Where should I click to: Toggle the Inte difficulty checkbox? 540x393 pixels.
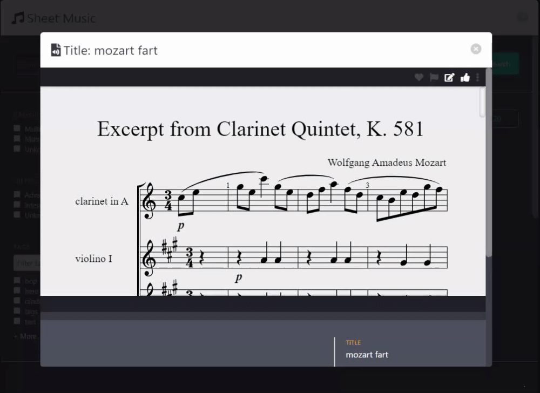(x=17, y=205)
